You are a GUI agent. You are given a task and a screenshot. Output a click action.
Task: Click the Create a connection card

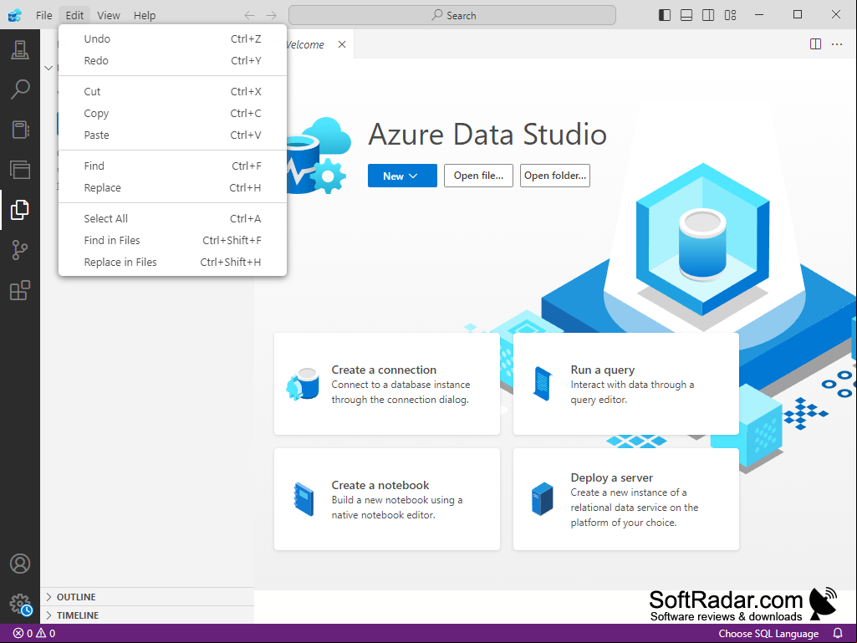pos(386,384)
